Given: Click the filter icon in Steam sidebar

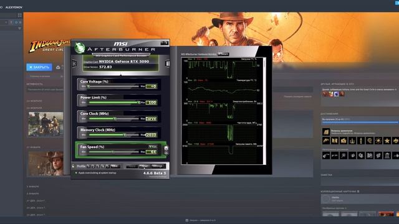Looking at the screenshot, I should tap(19, 29).
